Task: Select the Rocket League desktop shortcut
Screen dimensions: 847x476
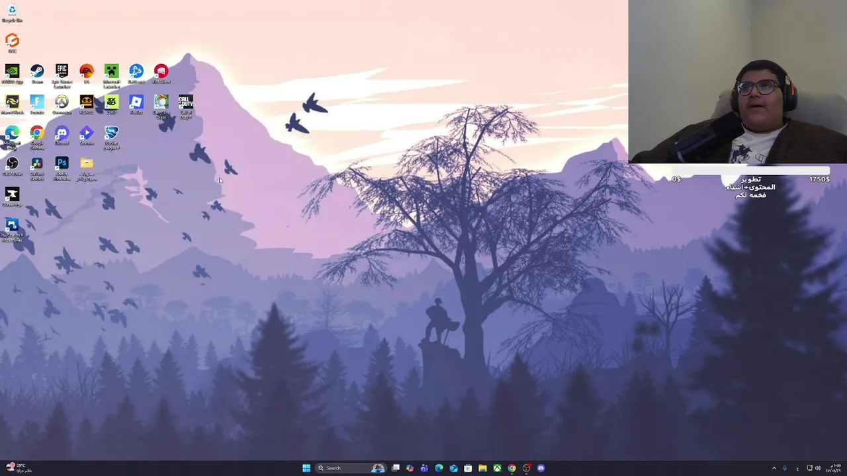Action: point(111,138)
